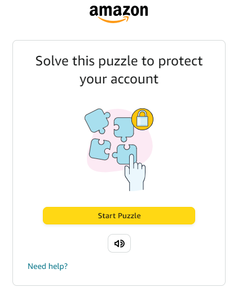Select the tilted top-left puzzle piece

pos(98,121)
